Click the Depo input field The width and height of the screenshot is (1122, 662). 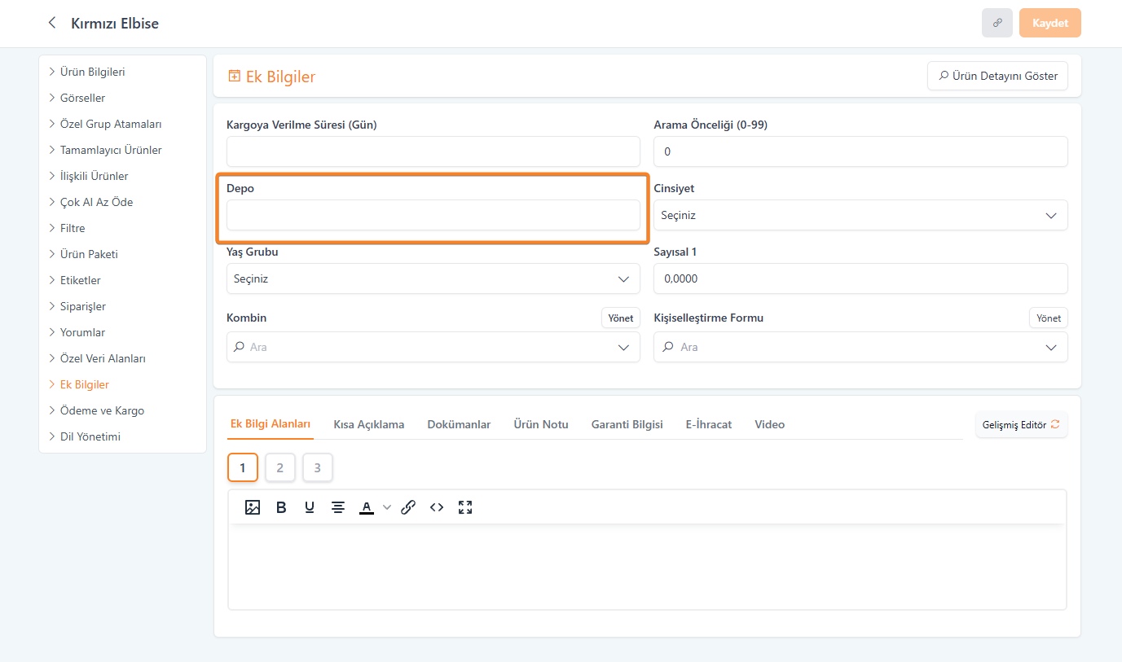point(433,216)
